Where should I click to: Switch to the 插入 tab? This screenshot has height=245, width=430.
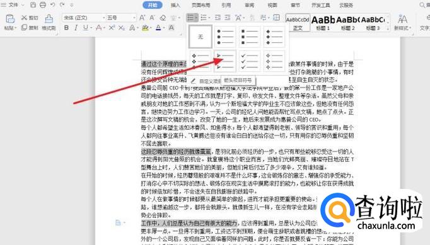tap(175, 5)
